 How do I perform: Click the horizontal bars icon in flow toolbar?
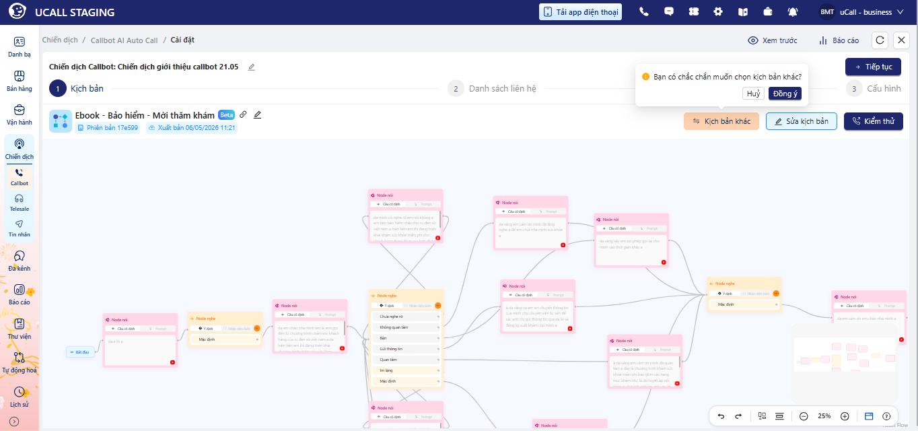point(779,416)
